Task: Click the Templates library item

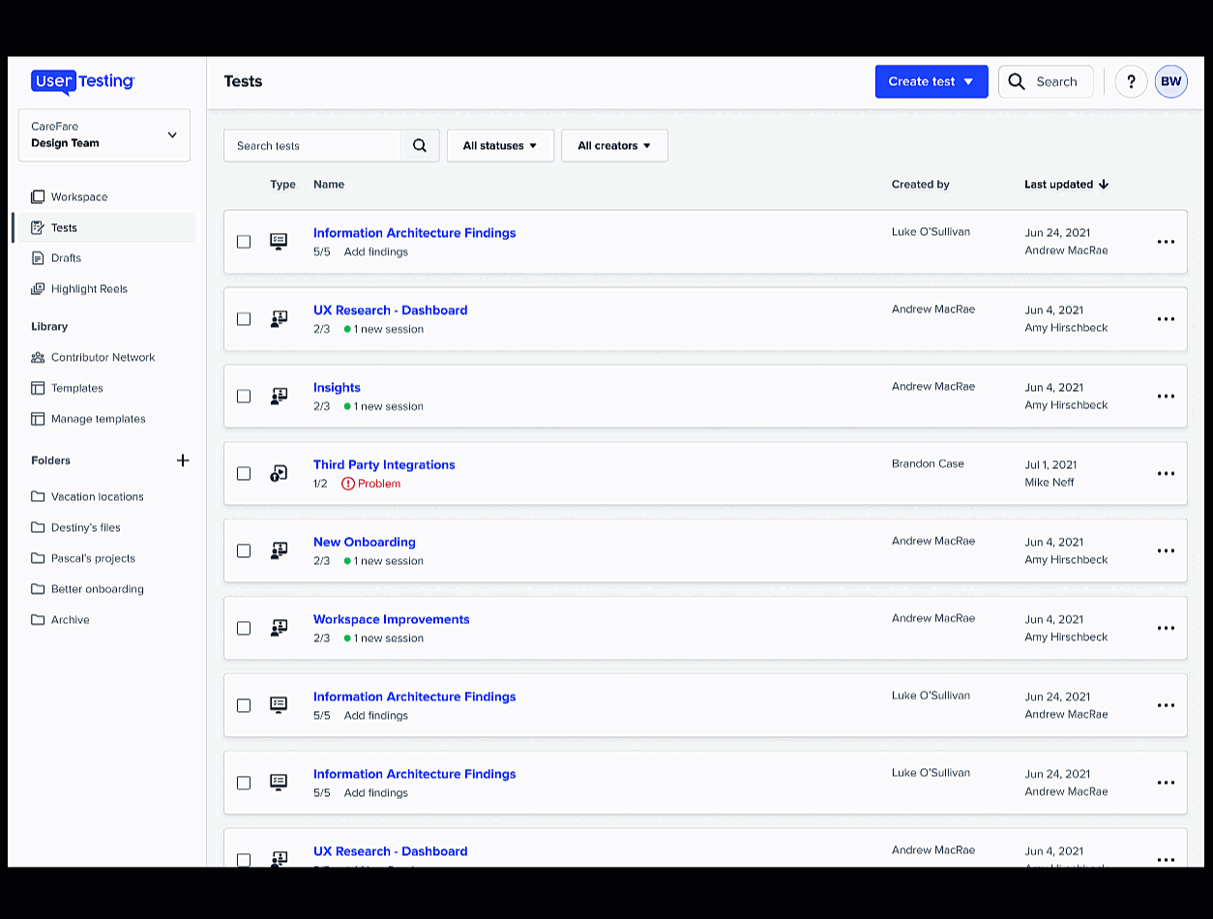Action: [x=76, y=389]
